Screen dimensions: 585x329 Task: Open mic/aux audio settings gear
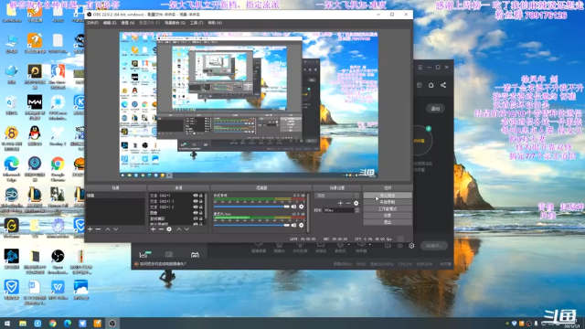[301, 225]
